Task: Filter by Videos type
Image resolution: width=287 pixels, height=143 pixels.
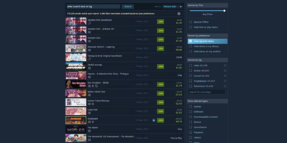Action: pyautogui.click(x=191, y=138)
